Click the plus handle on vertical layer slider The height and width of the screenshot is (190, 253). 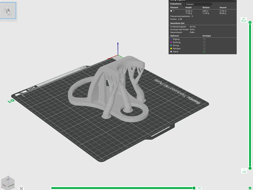(250, 23)
